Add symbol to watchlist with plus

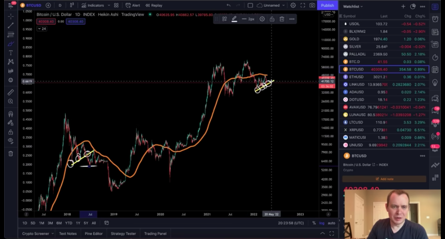pos(403,6)
